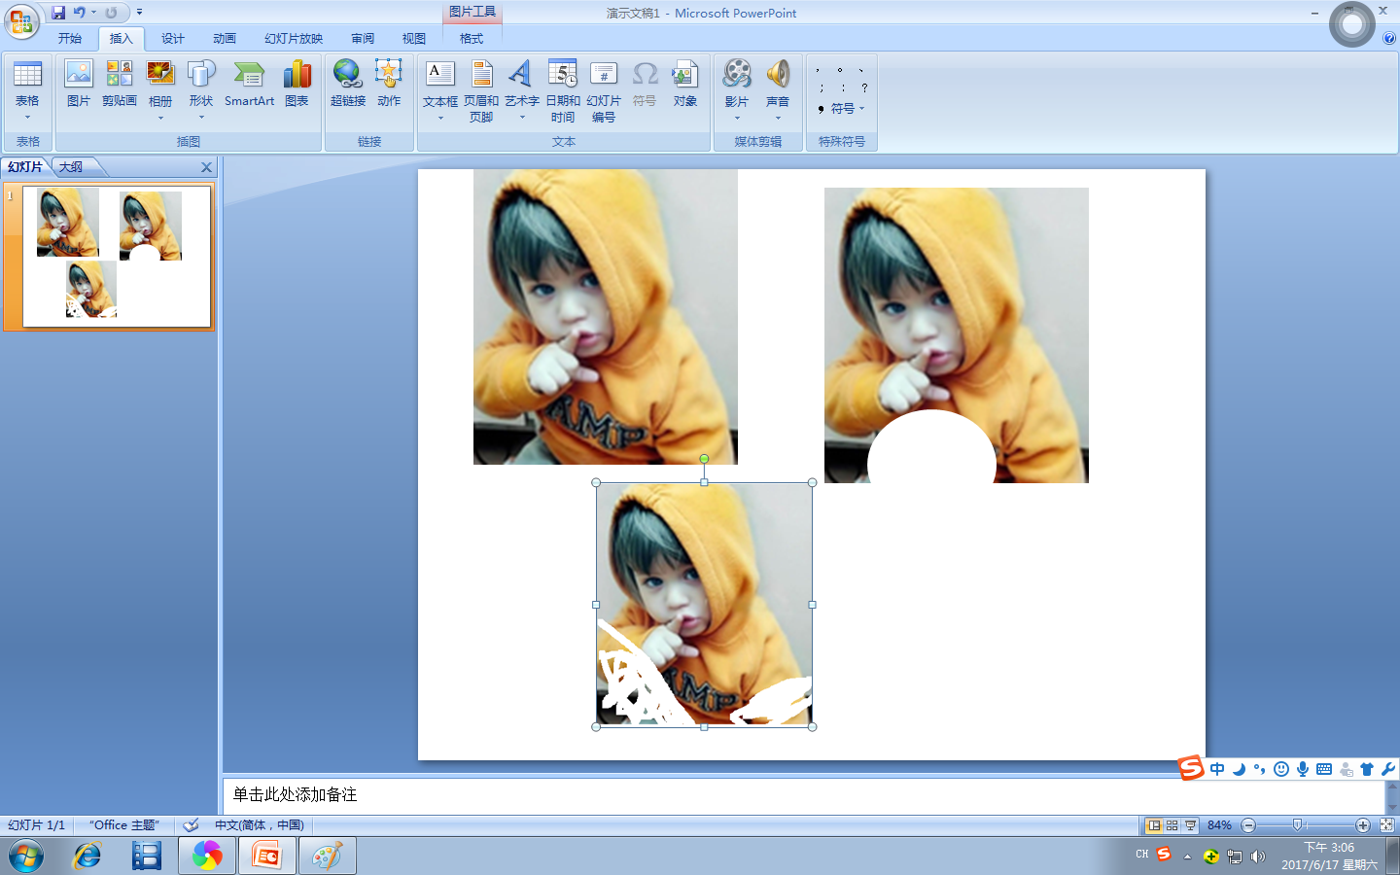Insert slide number

(x=604, y=90)
